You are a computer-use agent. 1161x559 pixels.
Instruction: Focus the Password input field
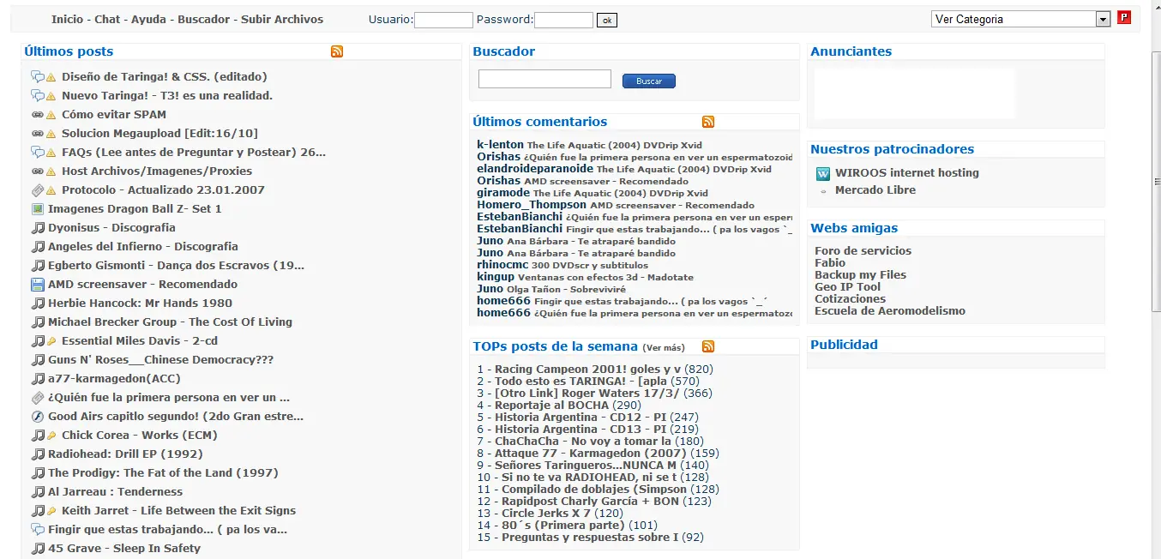pyautogui.click(x=563, y=20)
